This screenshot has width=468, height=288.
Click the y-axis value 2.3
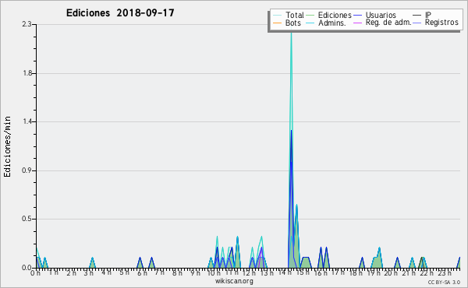[27, 24]
